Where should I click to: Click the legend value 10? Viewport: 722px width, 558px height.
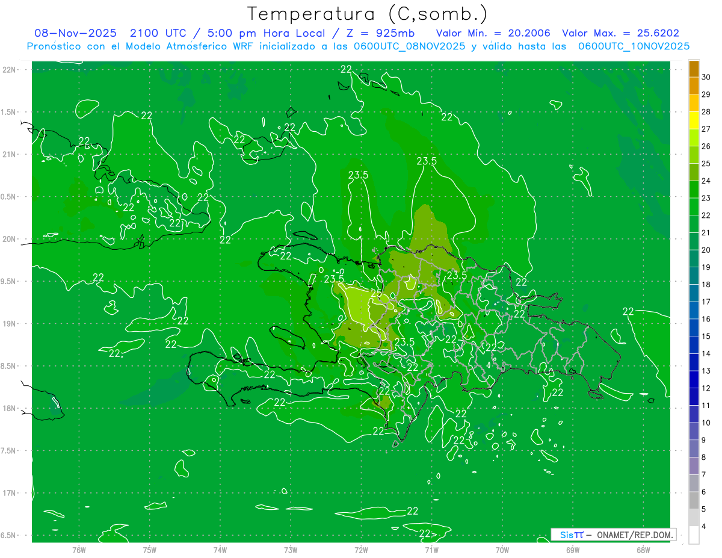coord(706,423)
